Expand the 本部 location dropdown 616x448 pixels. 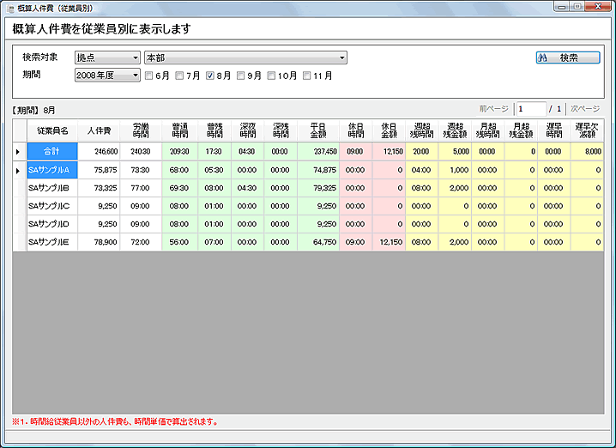tap(245, 58)
